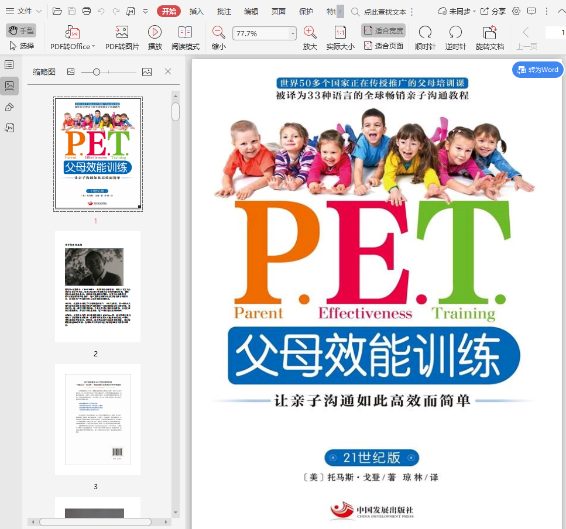The image size is (566, 529).
Task: Toggle 适合宽度 fit width
Action: [383, 30]
